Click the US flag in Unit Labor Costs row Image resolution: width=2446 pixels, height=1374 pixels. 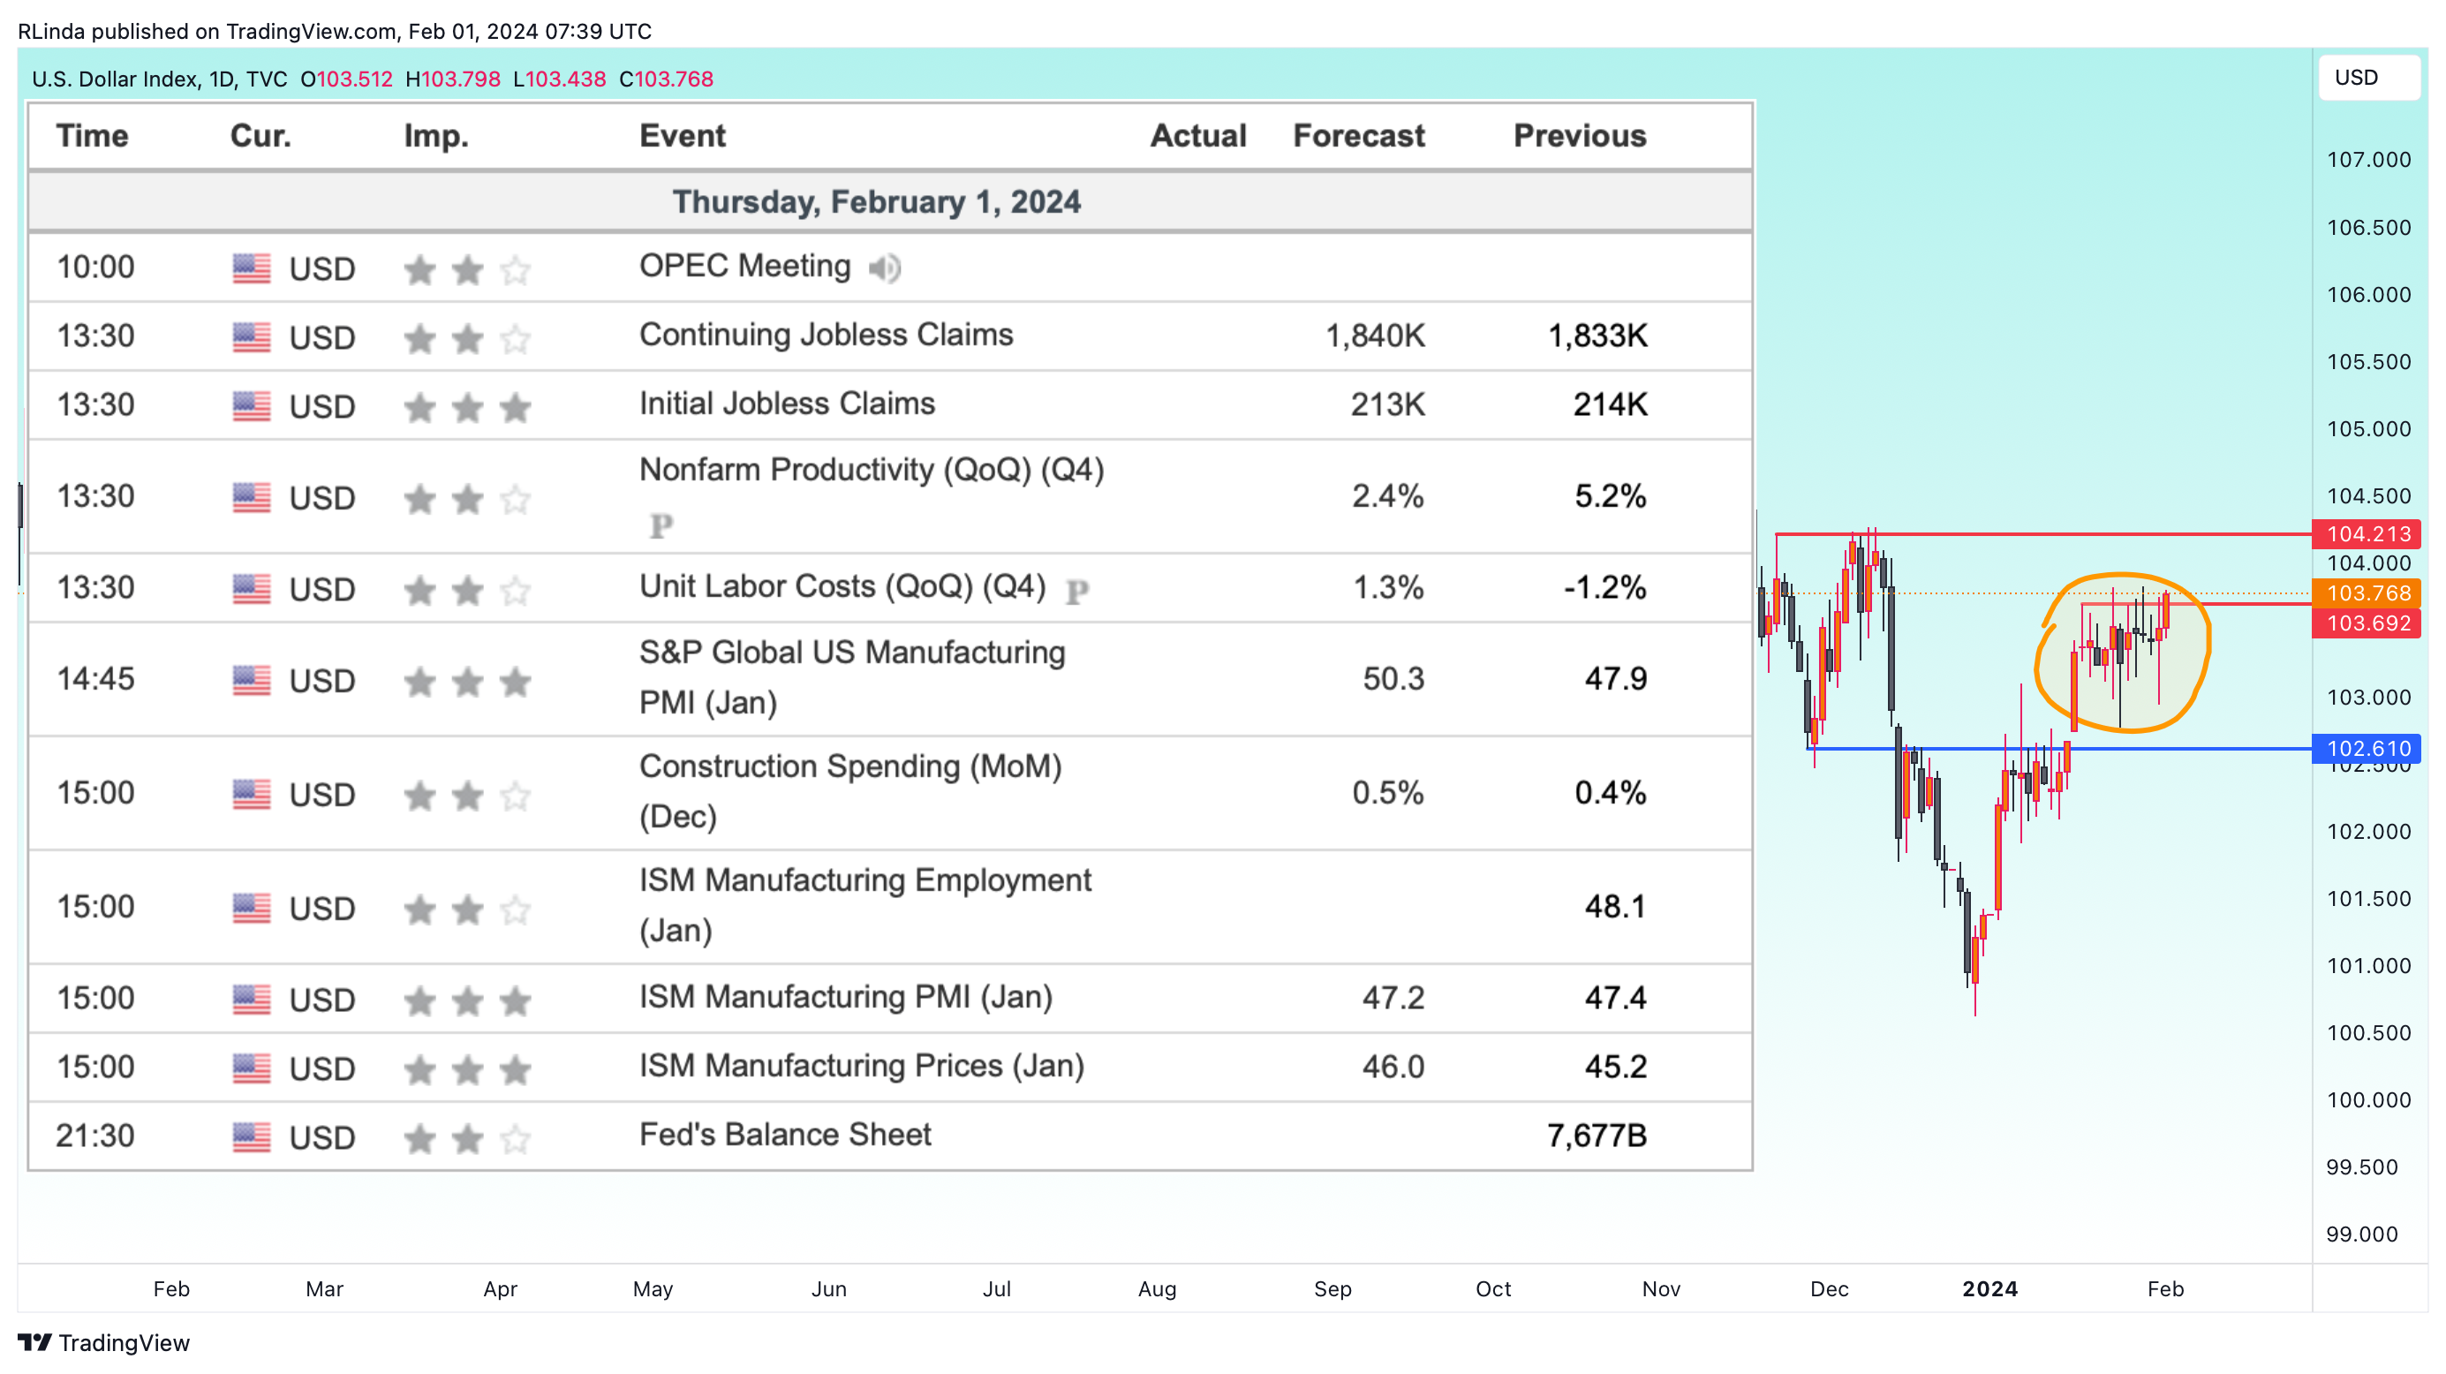(x=252, y=589)
